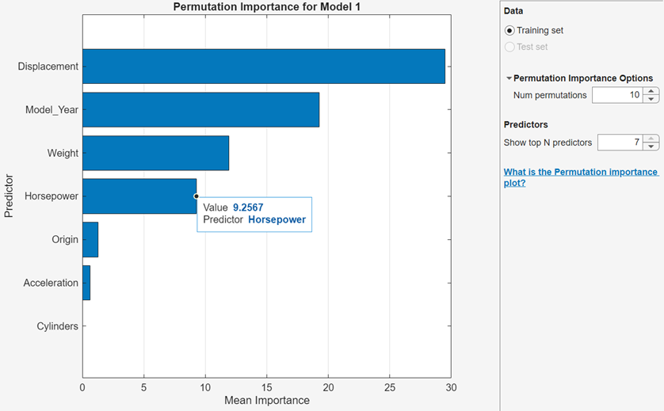This screenshot has height=411, width=664.
Task: Click the chart title Permutation Importance
Action: point(267,7)
